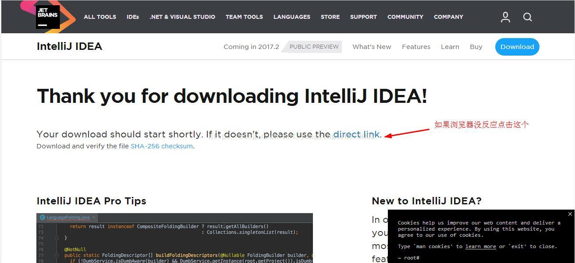Open the IDEs menu
The width and height of the screenshot is (575, 263).
pyautogui.click(x=133, y=17)
